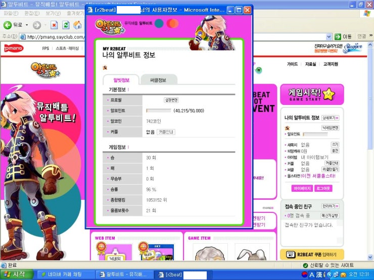Click the gray hair game item thumbnail
The width and height of the screenshot is (374, 280).
pos(210,252)
